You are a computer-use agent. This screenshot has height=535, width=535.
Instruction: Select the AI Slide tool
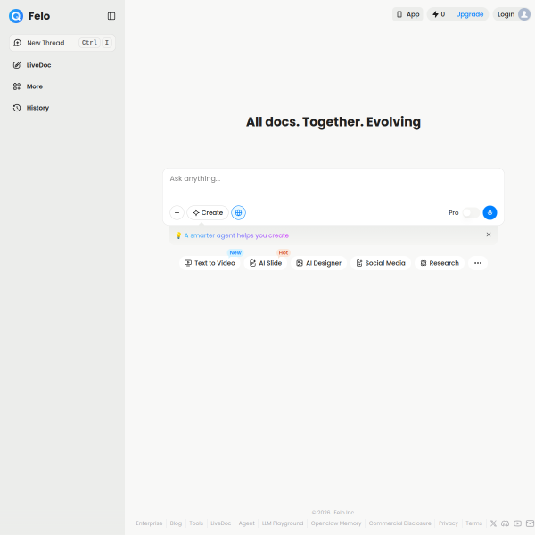[266, 263]
